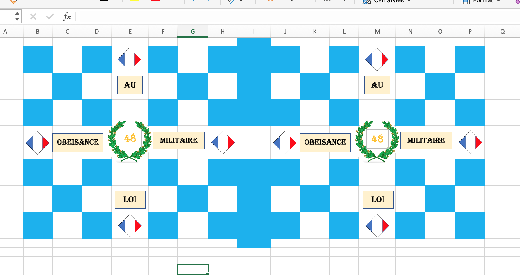Select the OBEISANCE text box in columns K-L
Screen dimensions: 520x275
[325, 143]
